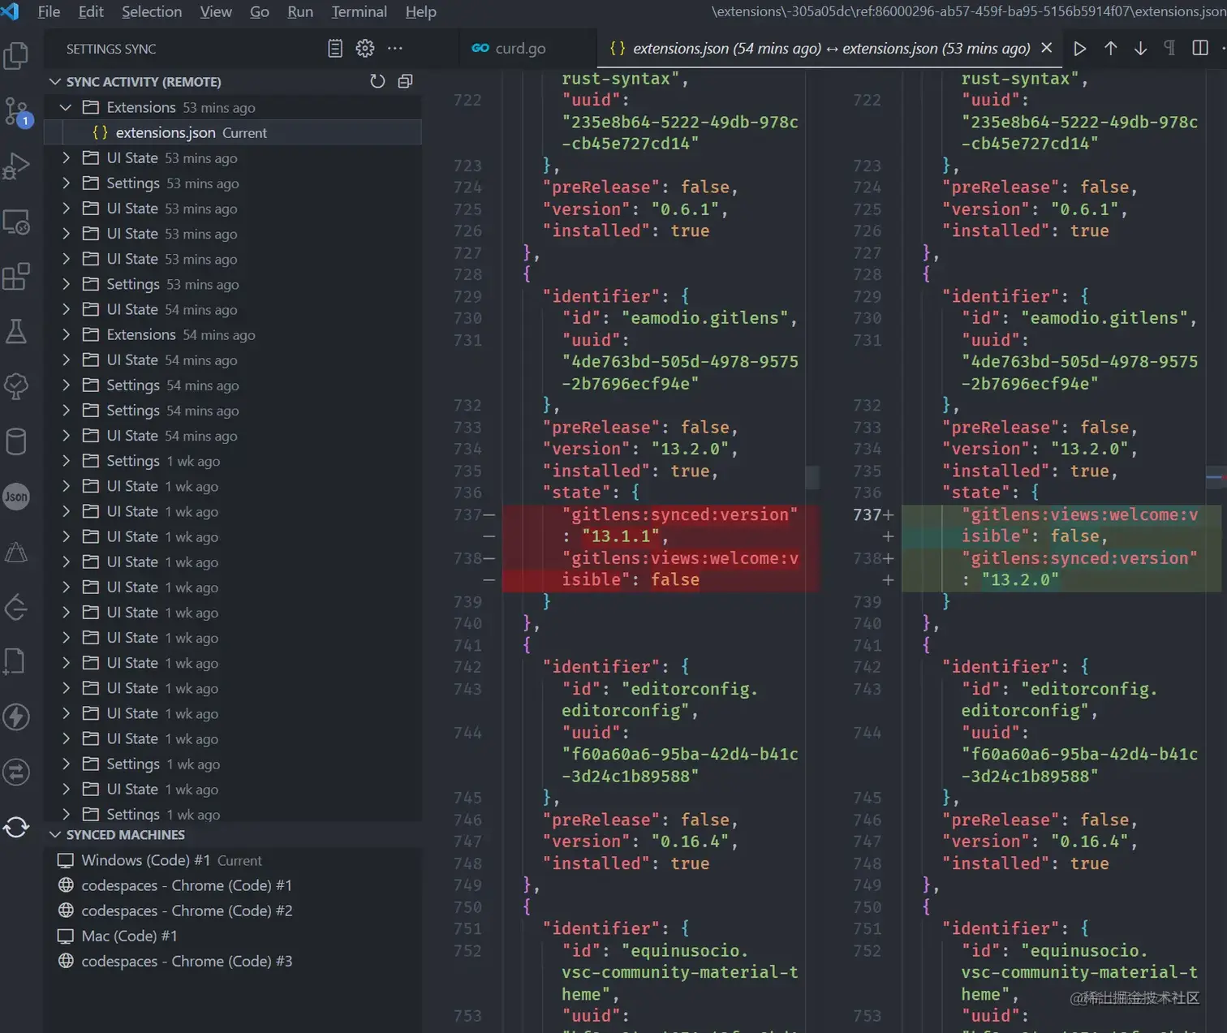Open Settings Sync gear configuration
Viewport: 1227px width, 1033px height.
pyautogui.click(x=365, y=49)
